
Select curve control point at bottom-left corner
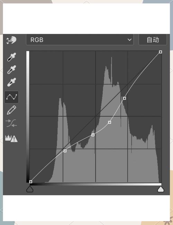[30, 182]
